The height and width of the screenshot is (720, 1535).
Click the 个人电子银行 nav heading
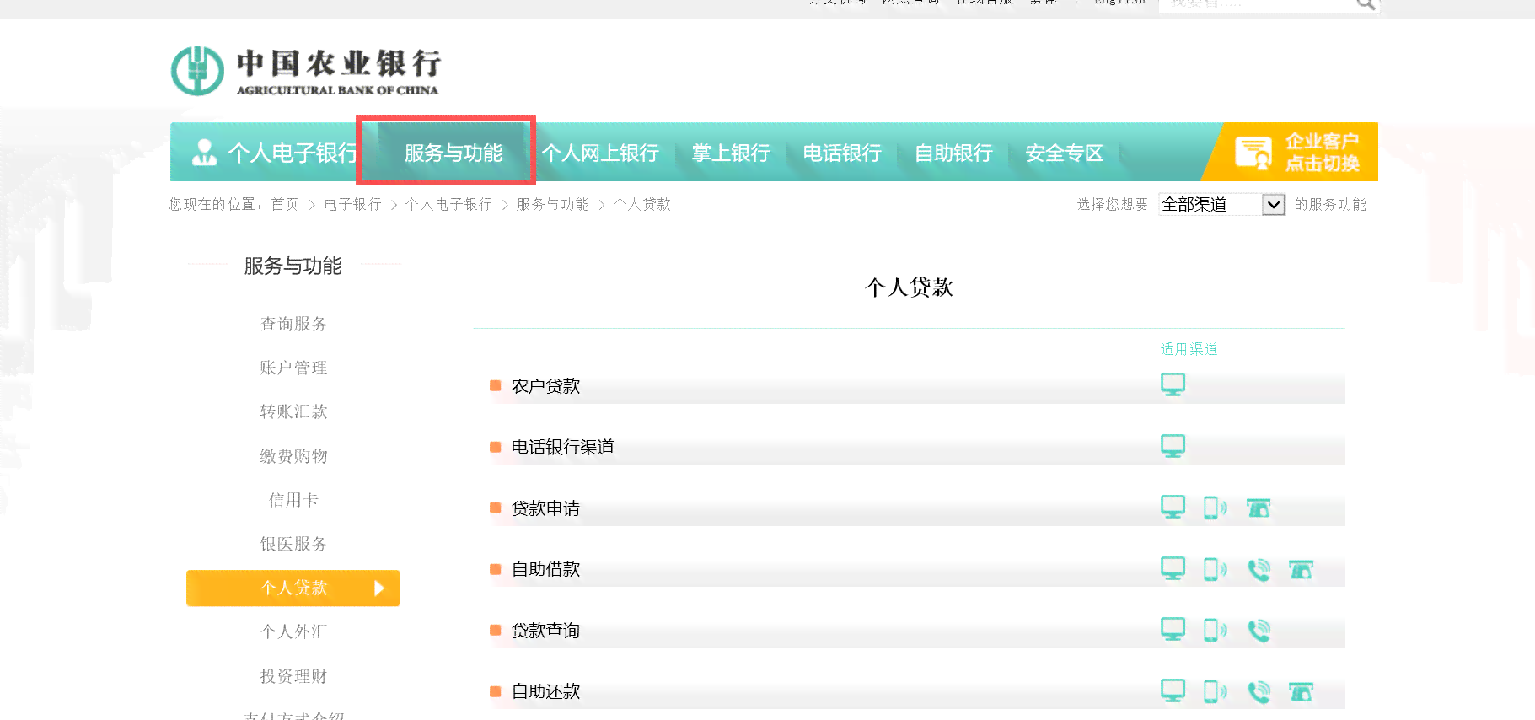293,153
